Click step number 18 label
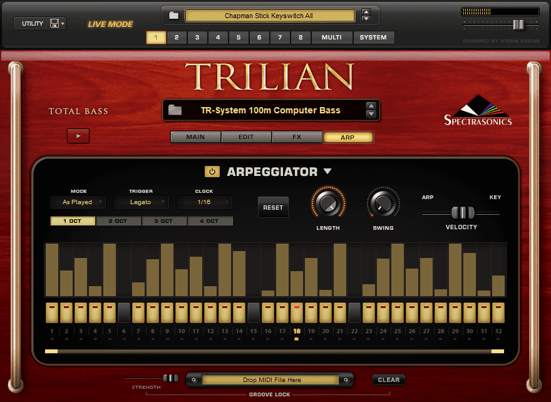 pos(297,331)
